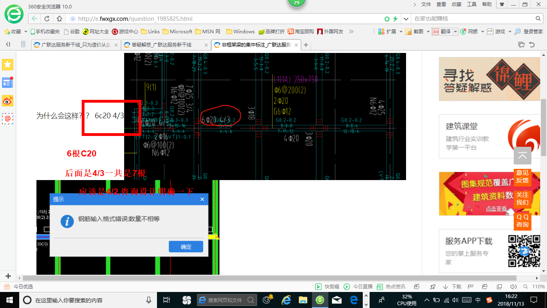Open 下载 downloads in status bar
547x308 pixels.
452,287
